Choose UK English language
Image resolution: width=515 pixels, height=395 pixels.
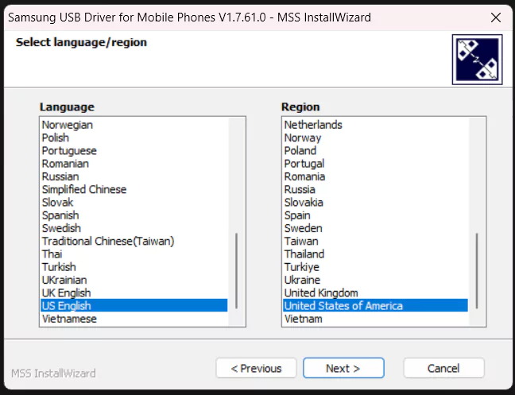tap(134, 293)
